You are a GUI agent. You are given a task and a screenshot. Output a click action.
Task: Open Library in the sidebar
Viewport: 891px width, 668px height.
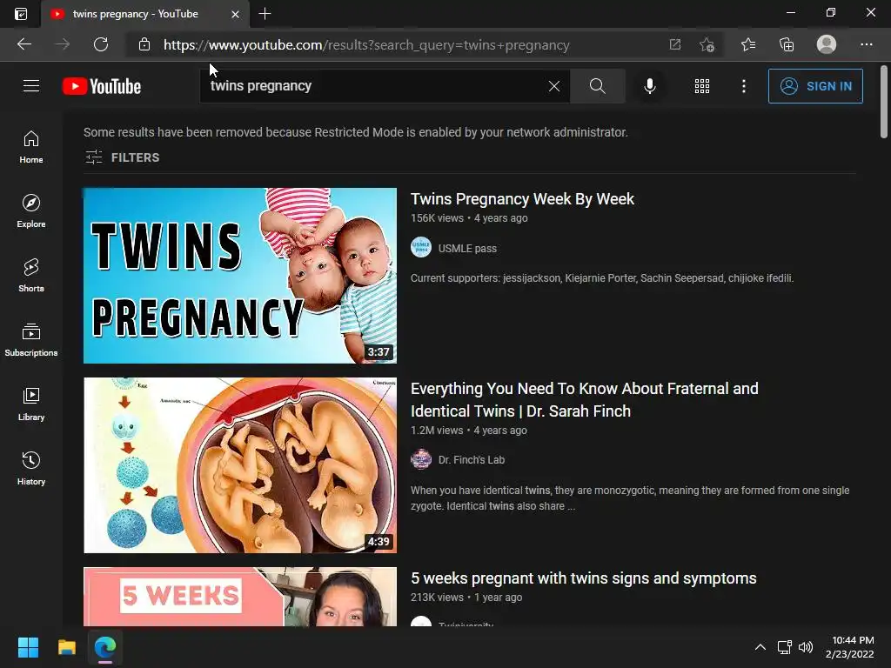pos(31,404)
